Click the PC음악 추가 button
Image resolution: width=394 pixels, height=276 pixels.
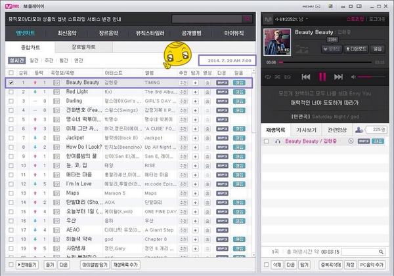pos(372,265)
